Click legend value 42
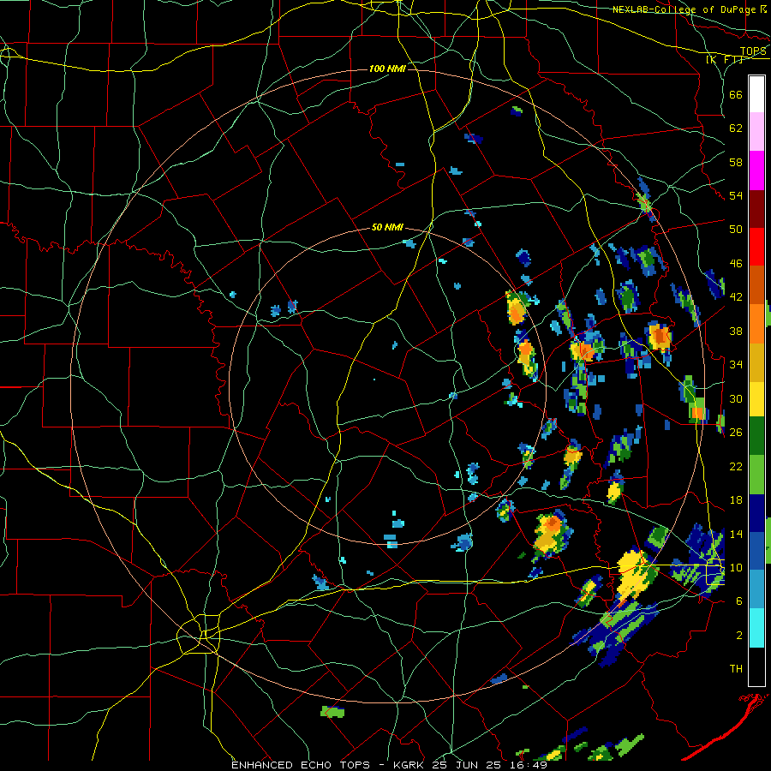 (736, 297)
